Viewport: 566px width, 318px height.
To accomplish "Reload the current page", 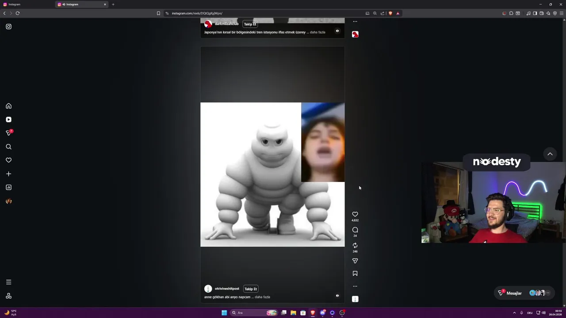I will click(18, 13).
